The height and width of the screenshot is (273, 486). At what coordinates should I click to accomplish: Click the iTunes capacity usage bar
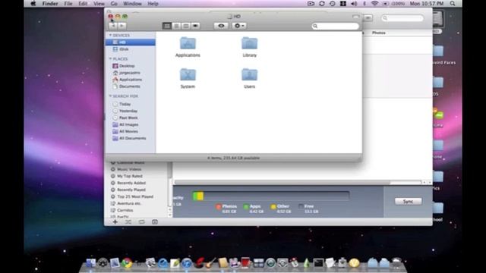click(x=271, y=196)
